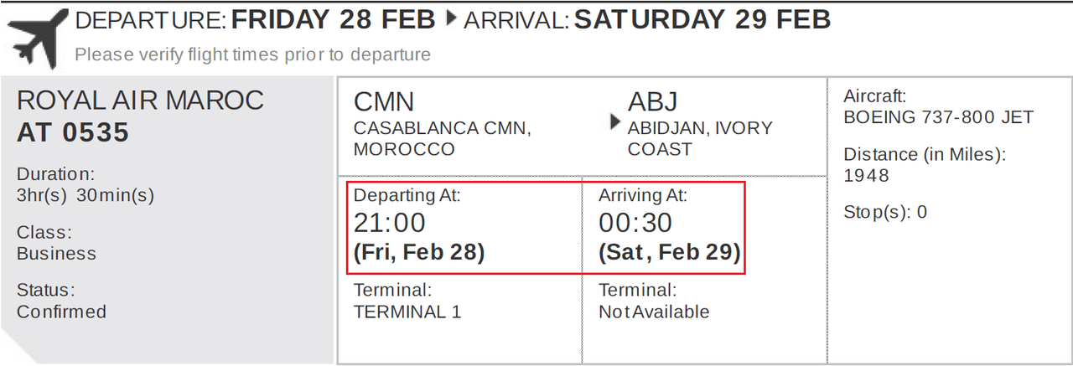Image resolution: width=1073 pixels, height=366 pixels.
Task: Click the arrow between departure and arrival dates
Action: tap(452, 19)
